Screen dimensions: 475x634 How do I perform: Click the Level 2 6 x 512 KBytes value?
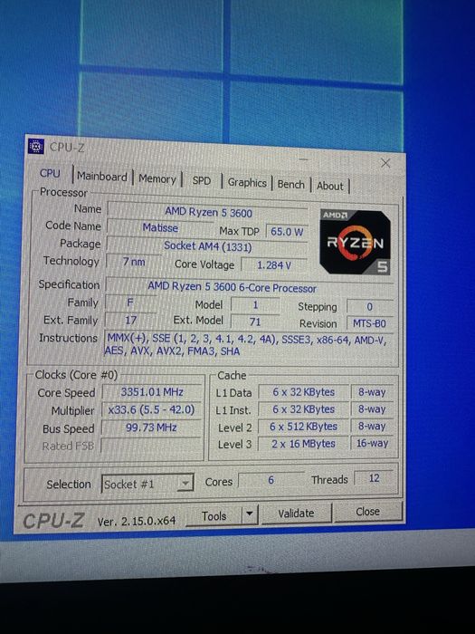pos(303,427)
